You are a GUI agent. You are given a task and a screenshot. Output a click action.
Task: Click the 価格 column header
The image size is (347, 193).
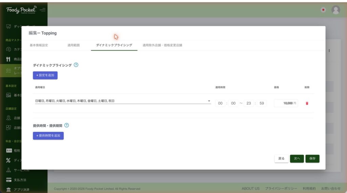tap(277, 87)
